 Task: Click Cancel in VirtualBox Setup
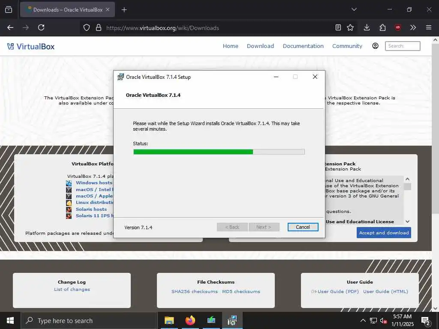pyautogui.click(x=303, y=227)
